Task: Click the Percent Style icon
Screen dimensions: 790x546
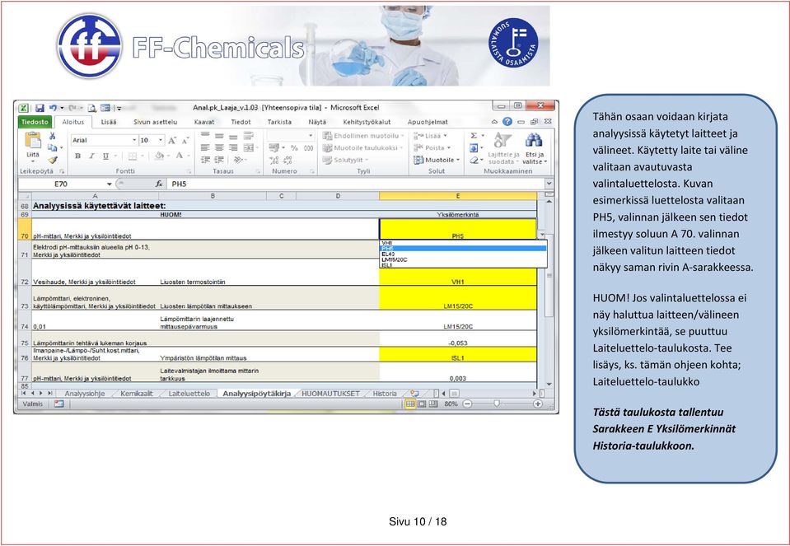Action: click(x=294, y=148)
